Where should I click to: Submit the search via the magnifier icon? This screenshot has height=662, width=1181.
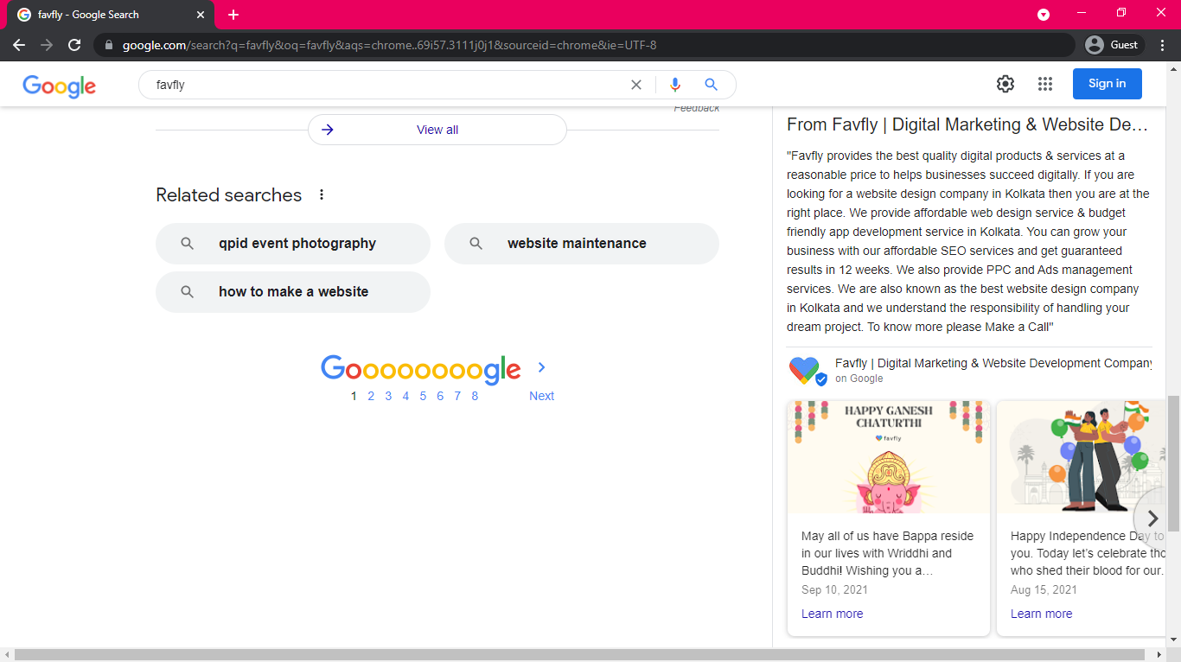pos(711,84)
